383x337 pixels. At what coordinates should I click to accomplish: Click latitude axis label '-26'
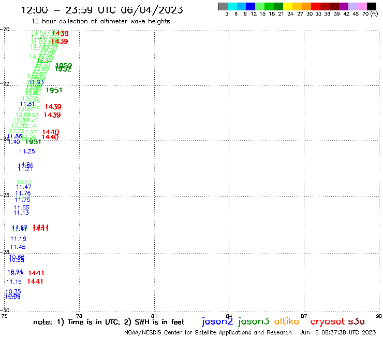tap(5, 195)
